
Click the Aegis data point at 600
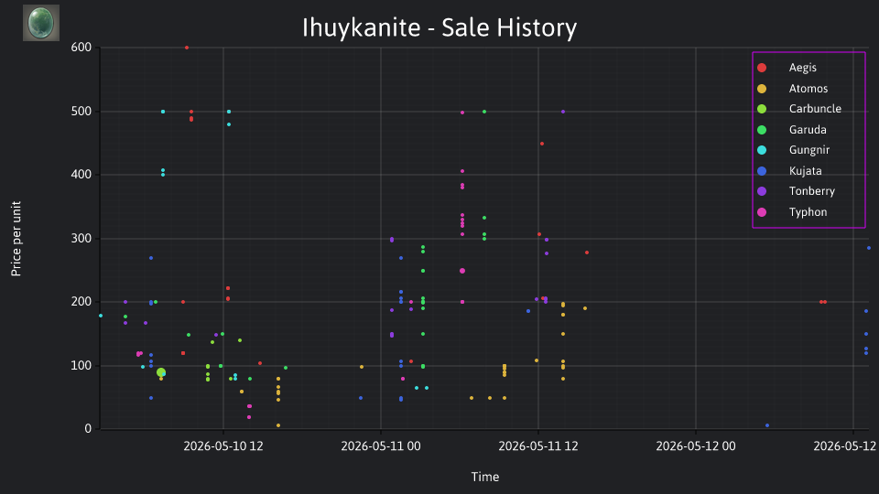[187, 48]
